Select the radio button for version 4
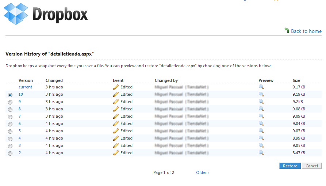 [10, 139]
